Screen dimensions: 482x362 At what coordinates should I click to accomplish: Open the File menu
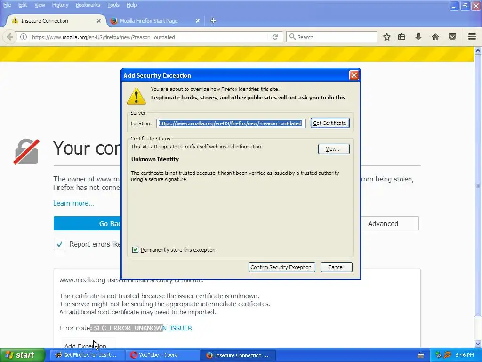(x=7, y=5)
